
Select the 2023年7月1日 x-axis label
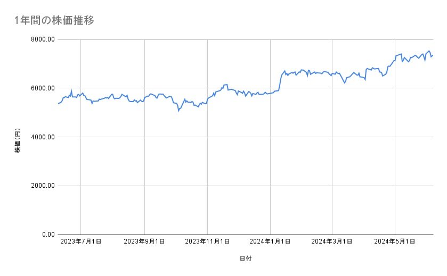[x=80, y=242]
